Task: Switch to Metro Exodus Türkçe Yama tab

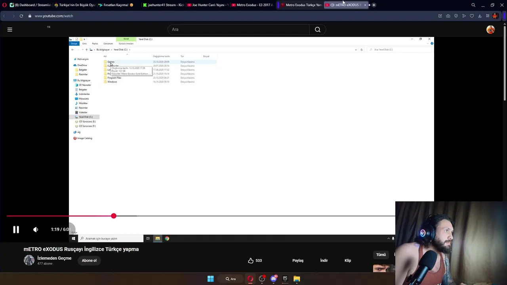Action: 301,5
